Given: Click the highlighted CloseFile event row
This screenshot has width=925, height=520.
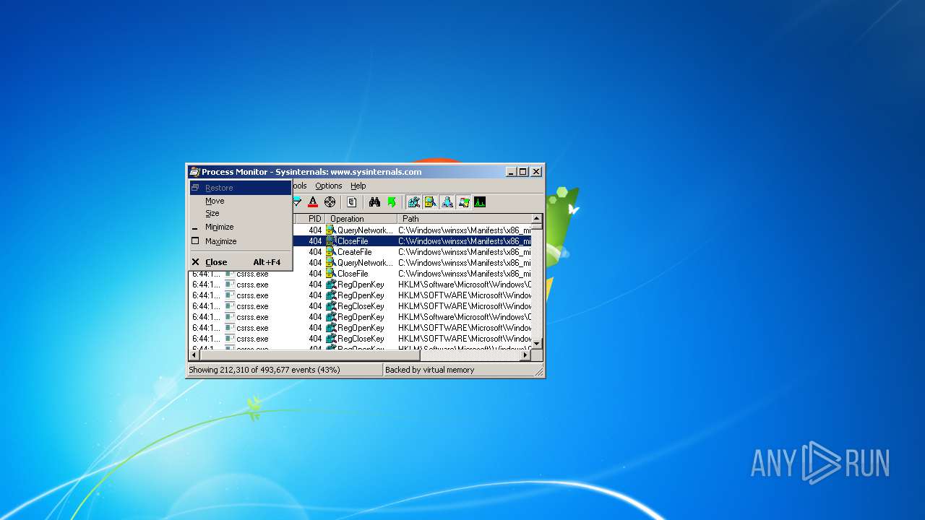Looking at the screenshot, I should [412, 241].
